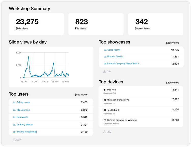Image resolution: width=191 pixels, height=147 pixels.
Task: Click the 4,120 value for hp elitebook
Action: coord(175,110)
